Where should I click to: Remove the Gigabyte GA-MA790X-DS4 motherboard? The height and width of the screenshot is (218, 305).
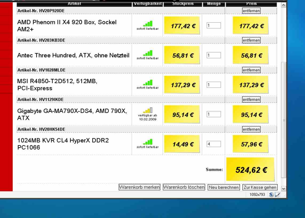[x=251, y=100]
